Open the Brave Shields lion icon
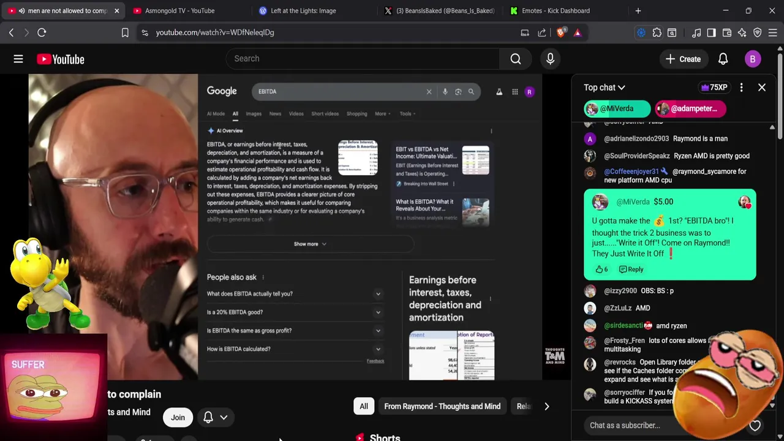This screenshot has width=784, height=441. click(561, 32)
